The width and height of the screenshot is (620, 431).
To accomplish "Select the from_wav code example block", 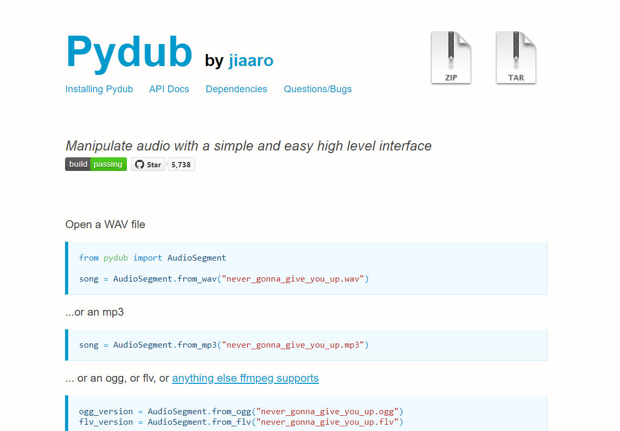I will [x=306, y=268].
